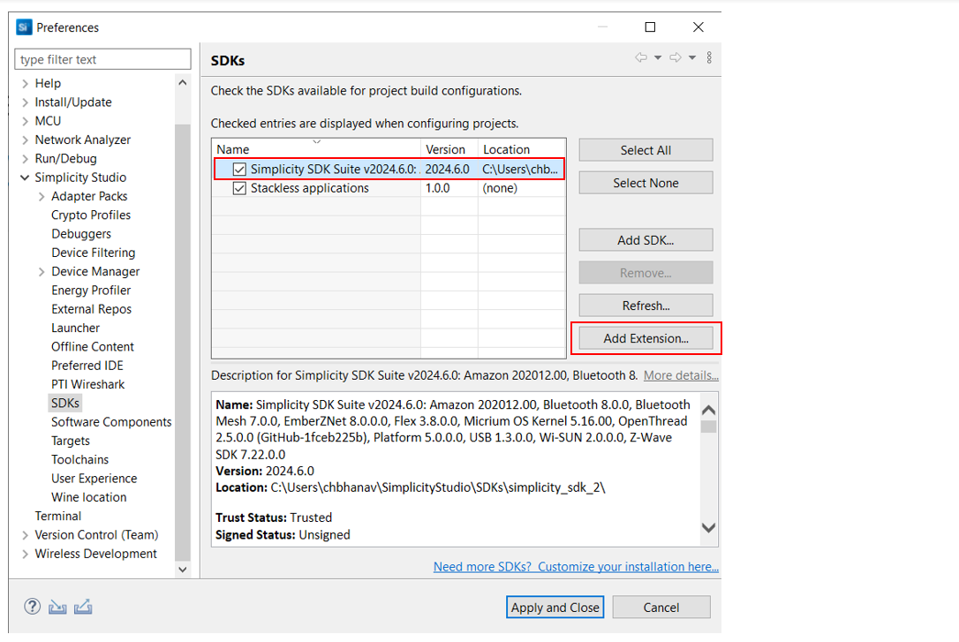Expand the Wireless Development tree node
959x642 pixels.
point(25,555)
